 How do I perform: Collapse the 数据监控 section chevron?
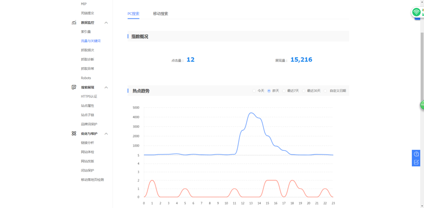(106, 23)
